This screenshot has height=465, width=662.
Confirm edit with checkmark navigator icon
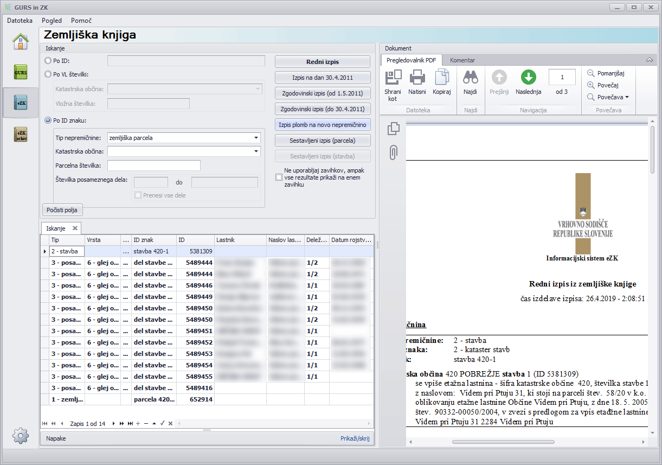point(162,423)
